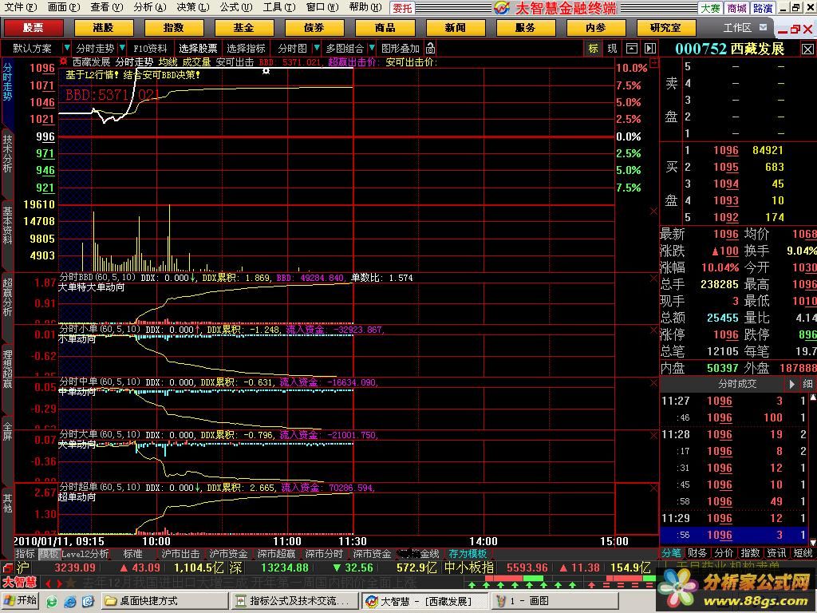The image size is (817, 613).
Task: Click the 选择指标 toolbar button
Action: pyautogui.click(x=246, y=49)
